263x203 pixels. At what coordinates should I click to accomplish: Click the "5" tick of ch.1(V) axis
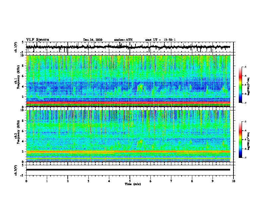point(23,42)
